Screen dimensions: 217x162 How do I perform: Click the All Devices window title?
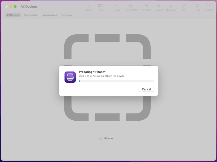click(29, 6)
